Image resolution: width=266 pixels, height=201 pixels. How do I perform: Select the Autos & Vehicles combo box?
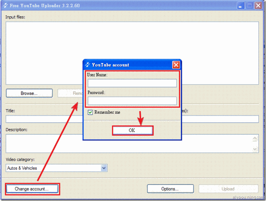coord(57,168)
